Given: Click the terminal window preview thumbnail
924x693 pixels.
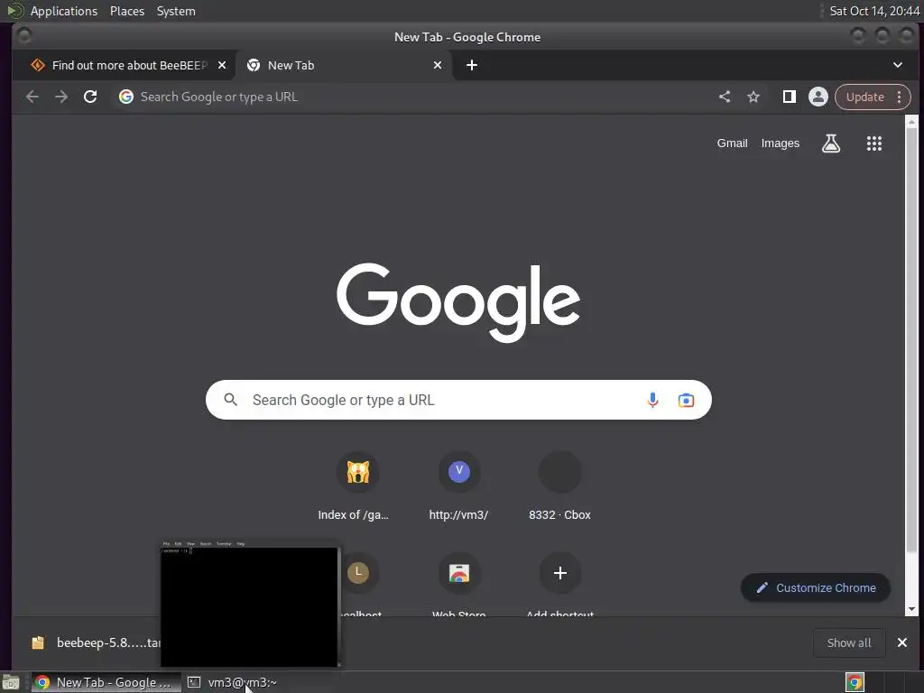Looking at the screenshot, I should point(249,604).
